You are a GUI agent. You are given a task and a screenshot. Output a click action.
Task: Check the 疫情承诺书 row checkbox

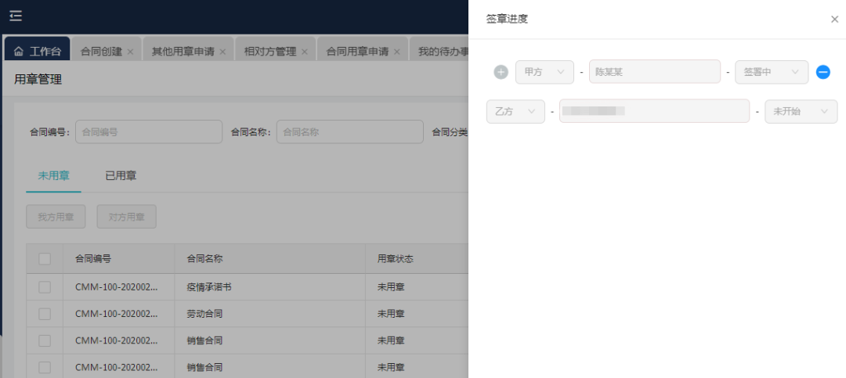[45, 287]
